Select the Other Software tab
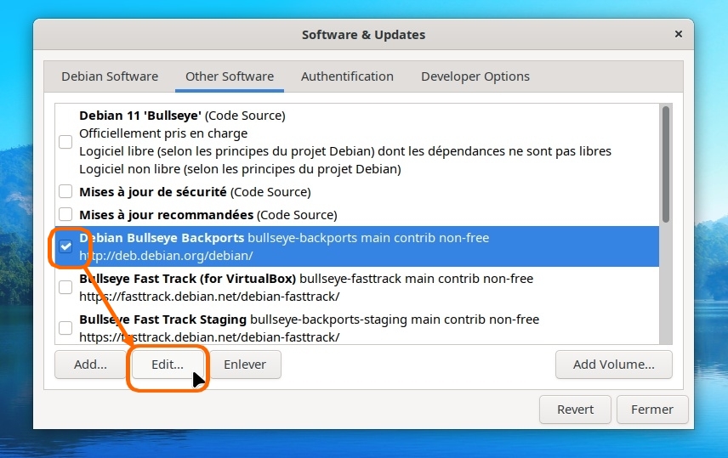The height and width of the screenshot is (458, 728). coord(230,76)
